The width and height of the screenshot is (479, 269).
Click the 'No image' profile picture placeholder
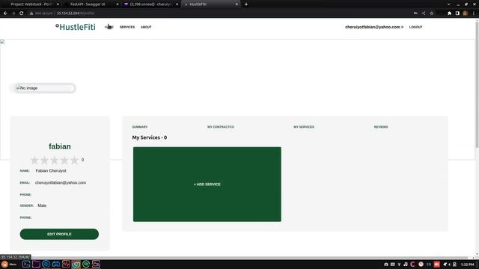[45, 88]
